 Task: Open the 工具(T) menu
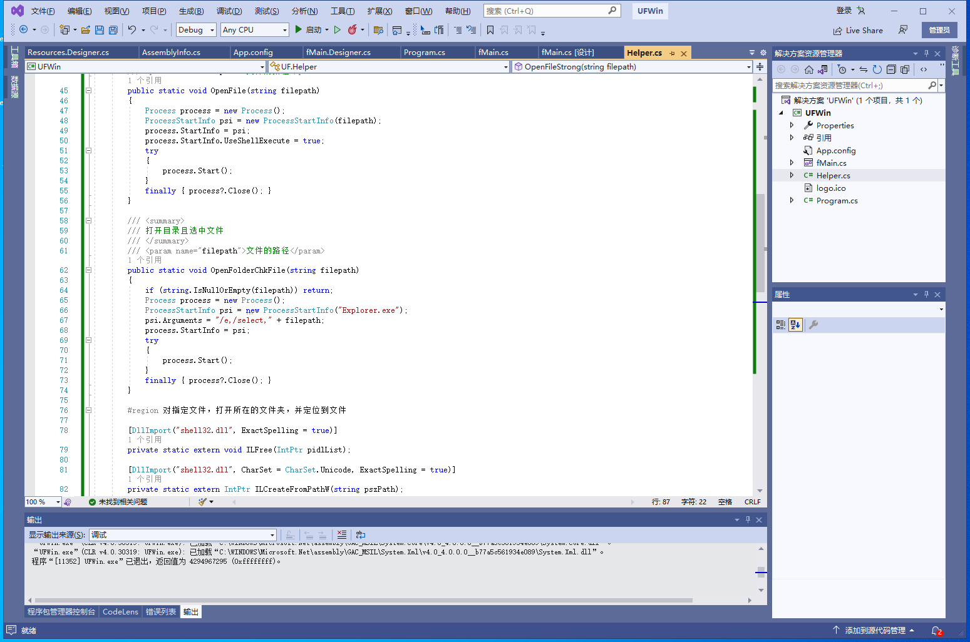tap(343, 11)
